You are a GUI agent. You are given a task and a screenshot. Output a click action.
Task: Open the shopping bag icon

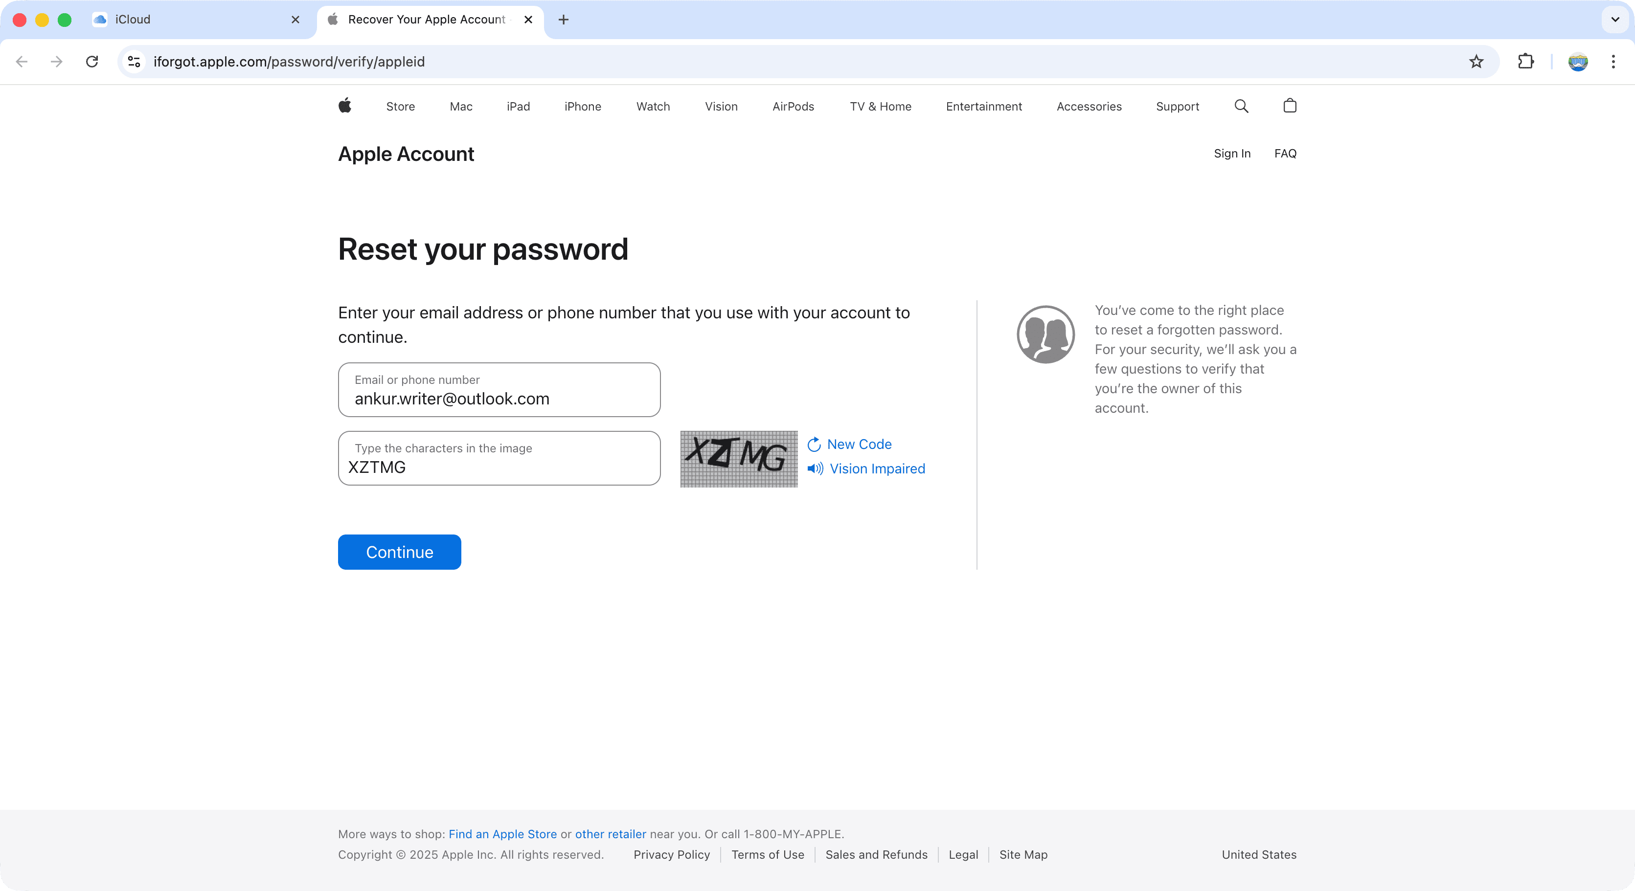(1289, 106)
